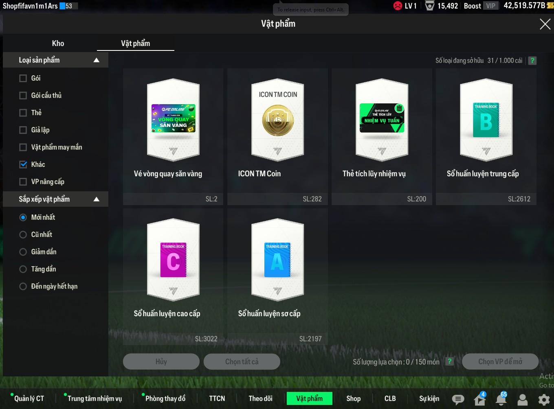Close the Vật phẩm window
Screen dimensions: 554x409
click(545, 24)
